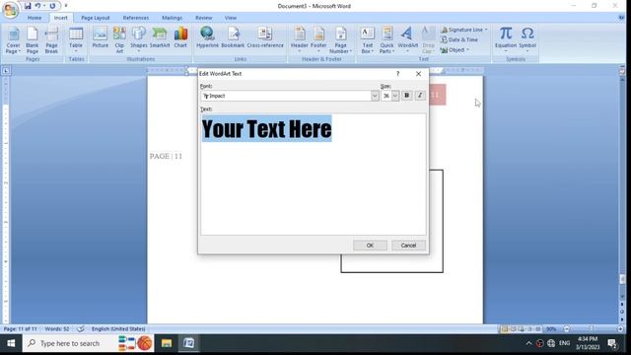631x355 pixels.
Task: Redo action in quick access toolbar
Action: 52,6
